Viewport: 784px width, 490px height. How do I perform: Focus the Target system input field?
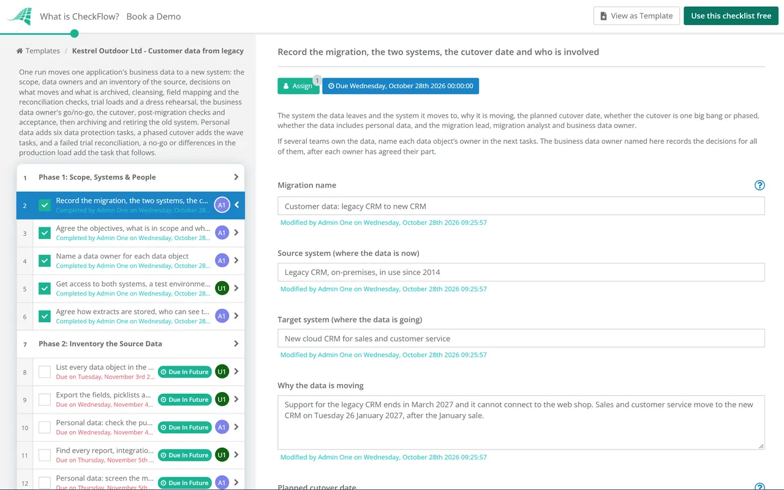[x=521, y=338]
